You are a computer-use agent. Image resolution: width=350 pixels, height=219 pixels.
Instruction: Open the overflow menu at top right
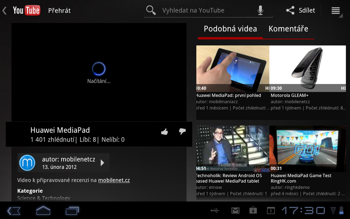(x=335, y=10)
